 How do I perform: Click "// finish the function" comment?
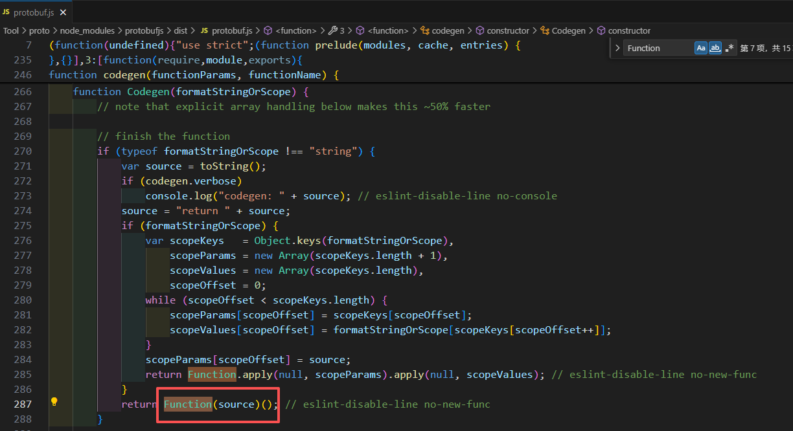(x=163, y=137)
